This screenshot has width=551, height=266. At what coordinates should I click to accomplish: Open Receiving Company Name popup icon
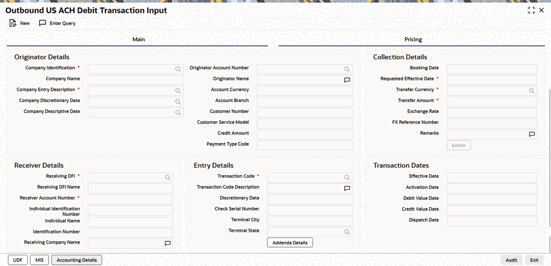[168, 244]
